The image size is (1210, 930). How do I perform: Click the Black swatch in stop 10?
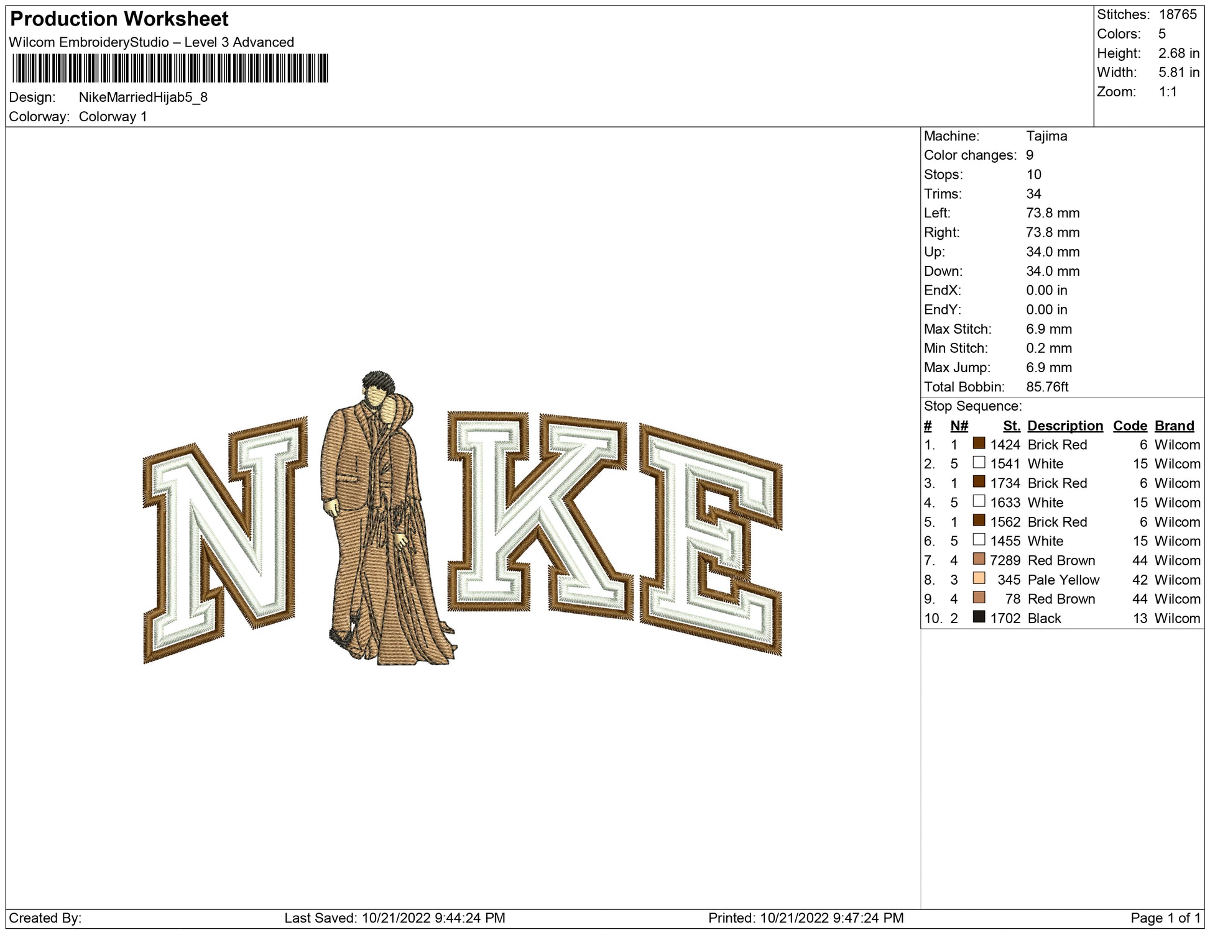[979, 617]
